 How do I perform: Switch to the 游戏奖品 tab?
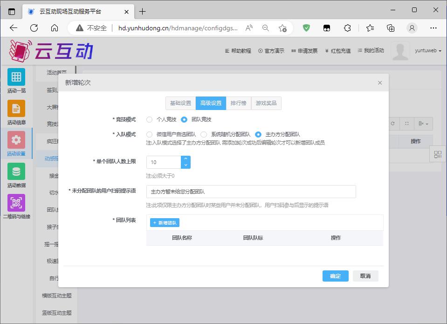click(266, 103)
